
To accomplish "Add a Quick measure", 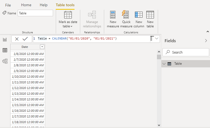I will [x=126, y=19].
